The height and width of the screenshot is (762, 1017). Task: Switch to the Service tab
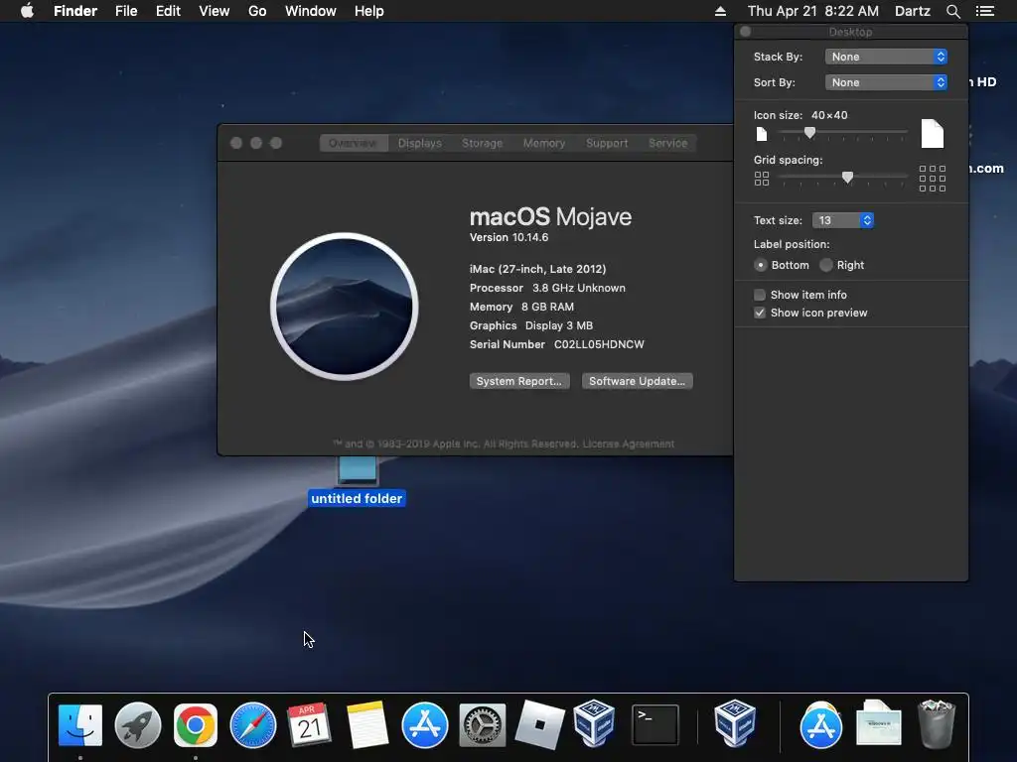coord(668,143)
